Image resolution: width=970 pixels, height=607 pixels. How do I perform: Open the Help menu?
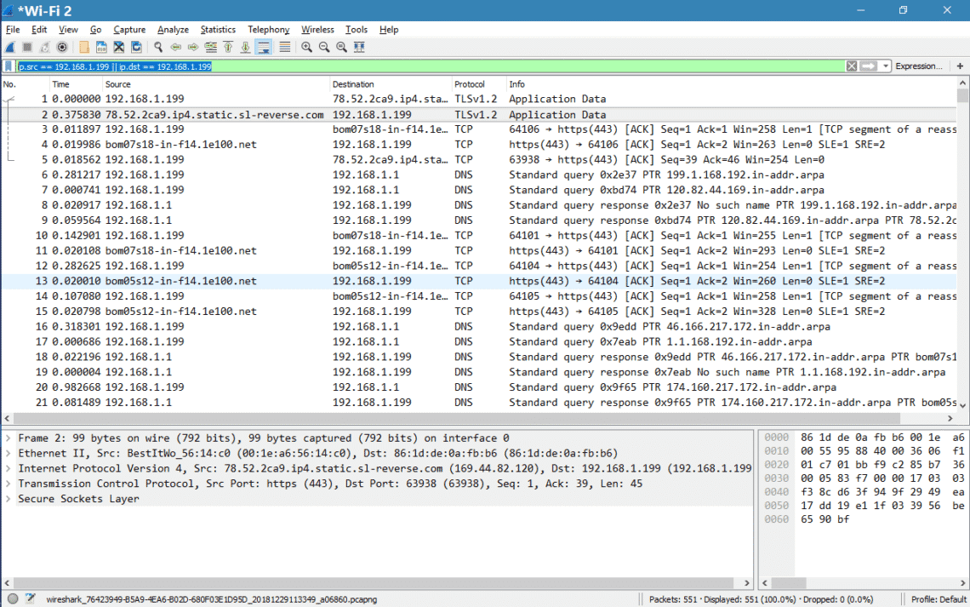coord(389,30)
